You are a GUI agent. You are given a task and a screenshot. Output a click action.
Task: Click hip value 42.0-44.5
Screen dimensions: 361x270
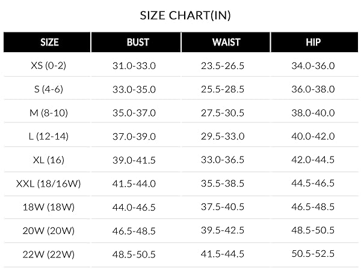point(313,160)
